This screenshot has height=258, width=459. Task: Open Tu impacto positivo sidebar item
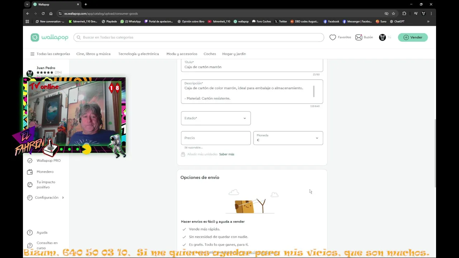46,185
